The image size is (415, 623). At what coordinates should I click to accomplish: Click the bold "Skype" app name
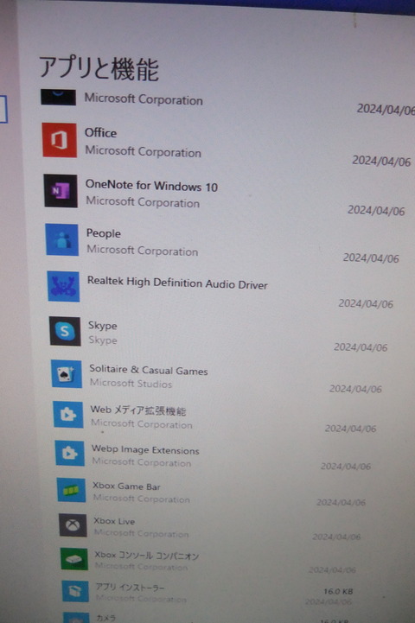[103, 326]
